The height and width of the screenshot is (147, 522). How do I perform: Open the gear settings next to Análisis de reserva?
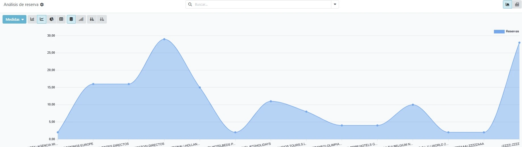click(x=42, y=5)
